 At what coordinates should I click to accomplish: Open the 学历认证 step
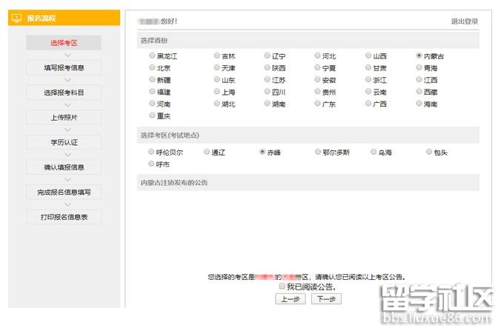coord(64,141)
